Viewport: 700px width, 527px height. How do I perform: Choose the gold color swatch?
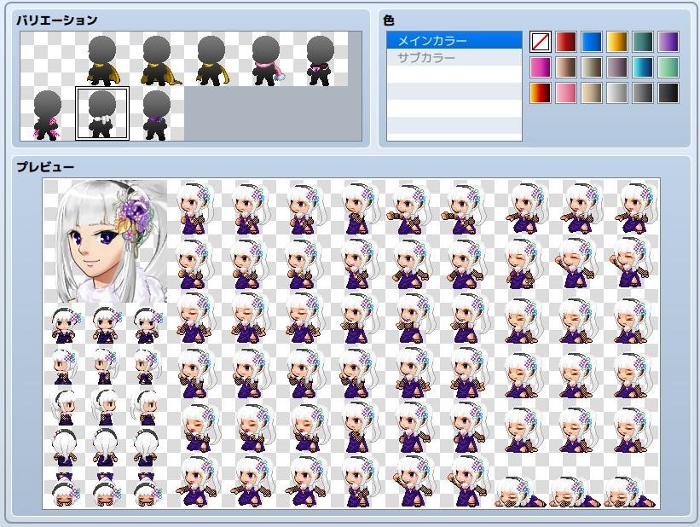616,41
